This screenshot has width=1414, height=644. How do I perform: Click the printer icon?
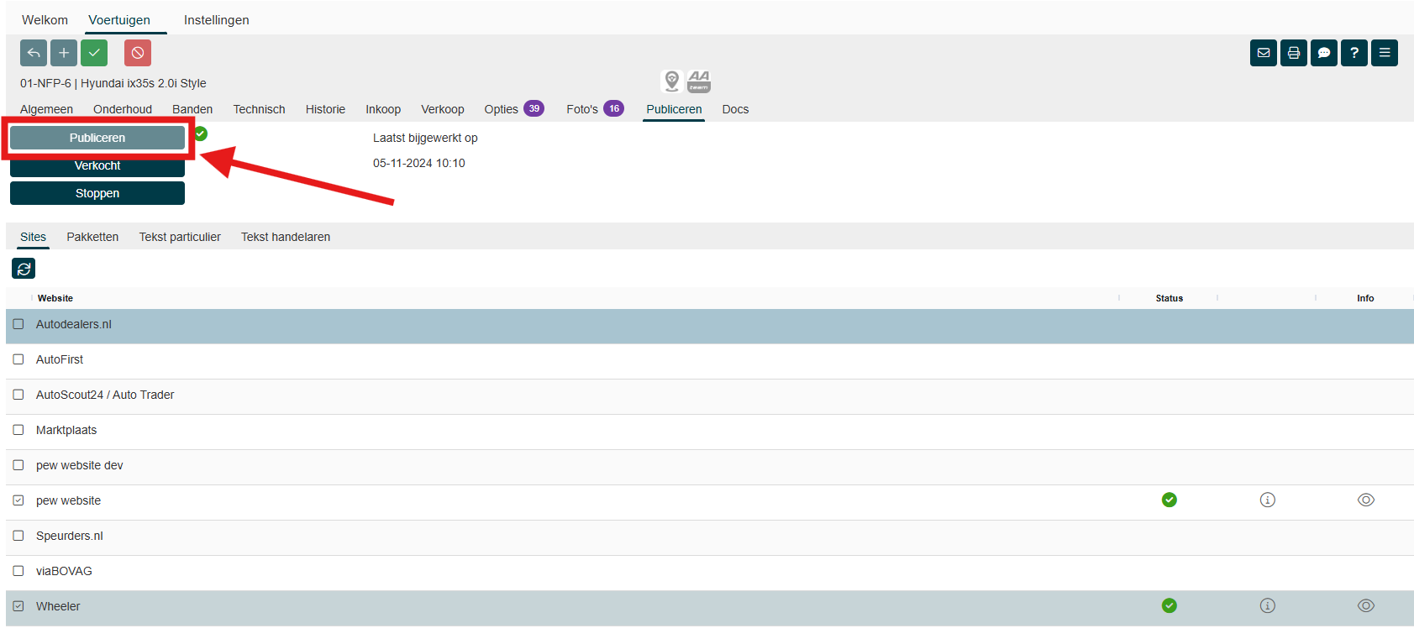point(1293,53)
